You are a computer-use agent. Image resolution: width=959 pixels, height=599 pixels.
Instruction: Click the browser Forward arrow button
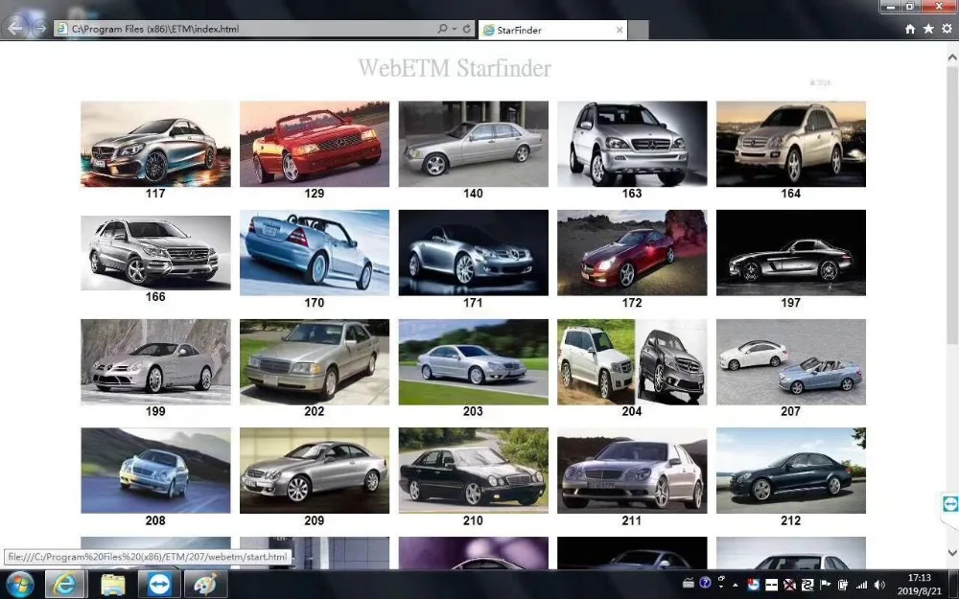[x=40, y=28]
